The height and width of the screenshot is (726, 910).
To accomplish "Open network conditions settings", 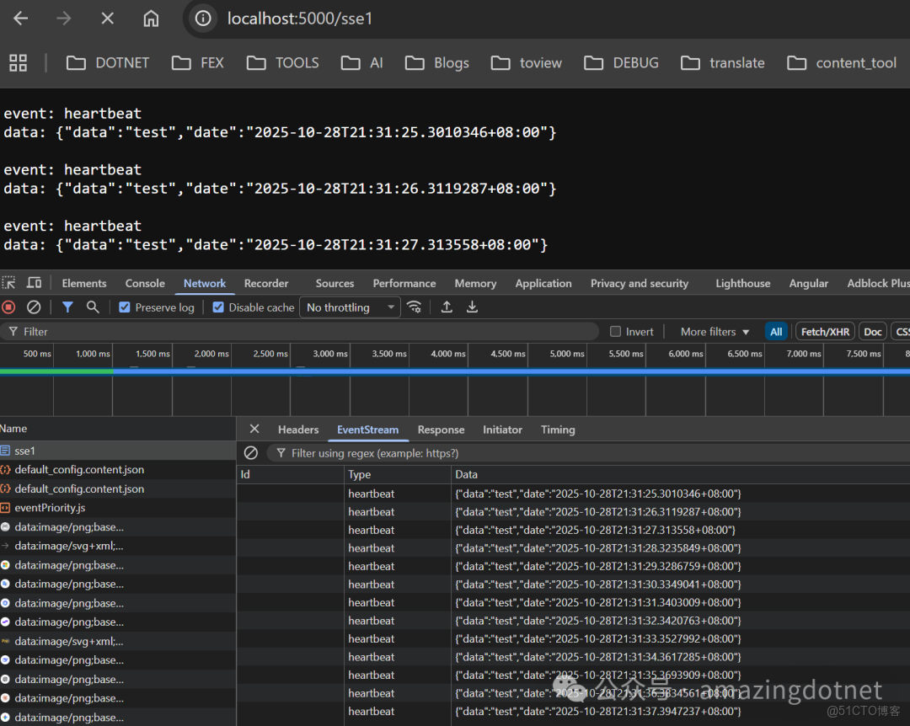I will coord(414,307).
